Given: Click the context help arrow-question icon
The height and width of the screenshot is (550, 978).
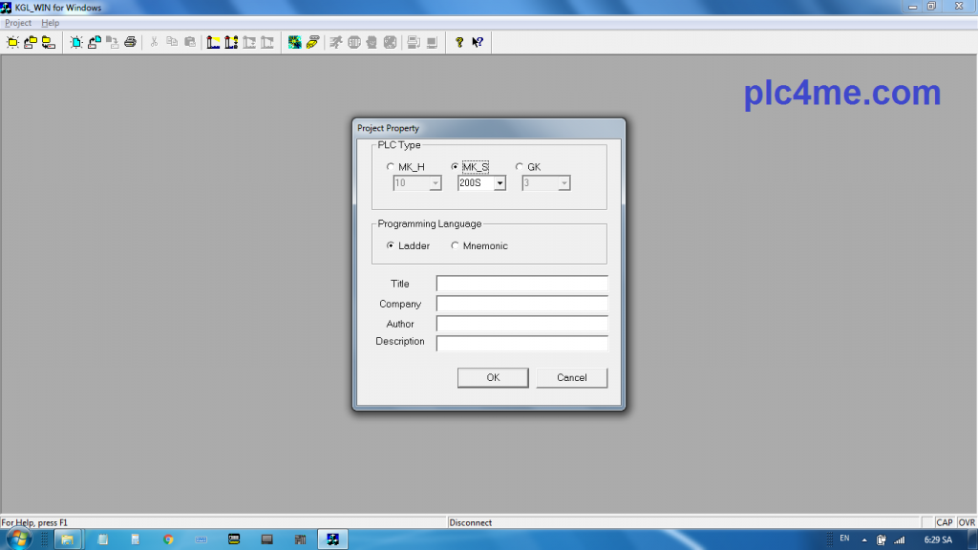Looking at the screenshot, I should tap(477, 42).
